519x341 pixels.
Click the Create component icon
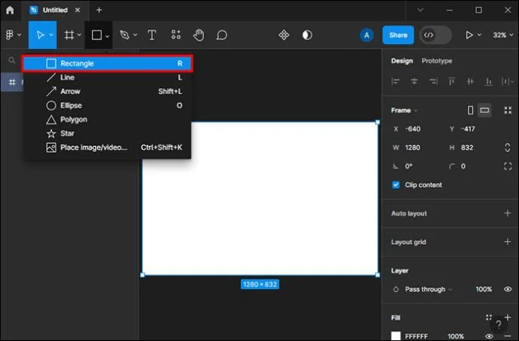(284, 35)
